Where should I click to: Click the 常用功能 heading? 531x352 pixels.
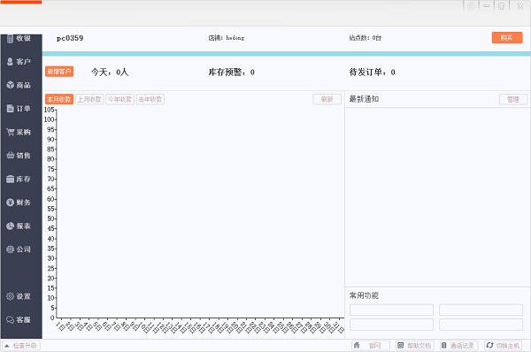point(364,295)
